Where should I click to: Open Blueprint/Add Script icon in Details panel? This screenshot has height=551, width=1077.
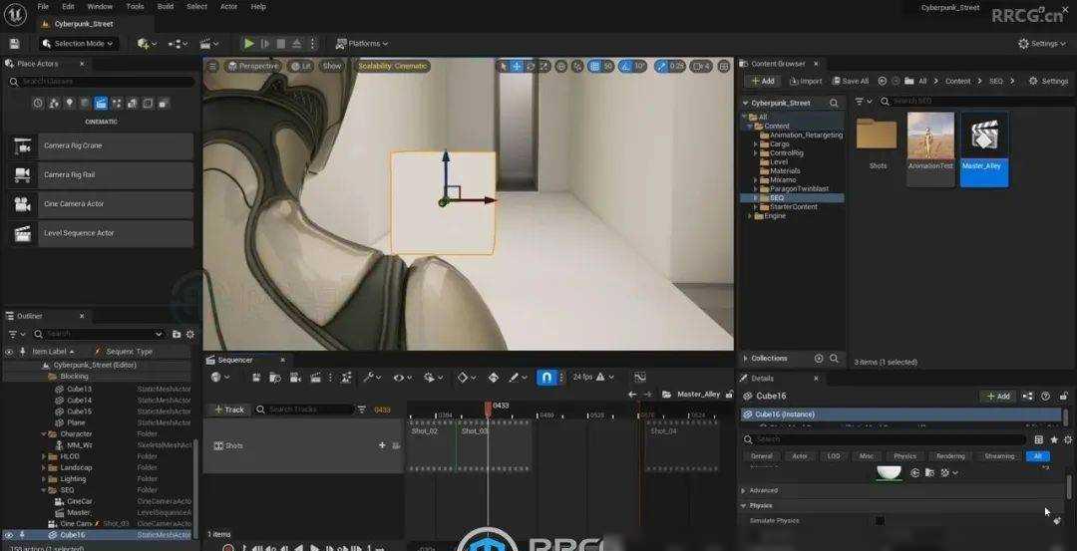pyautogui.click(x=1027, y=396)
